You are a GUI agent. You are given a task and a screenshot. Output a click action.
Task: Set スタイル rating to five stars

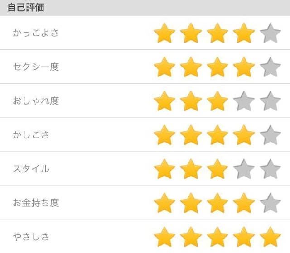(x=271, y=169)
